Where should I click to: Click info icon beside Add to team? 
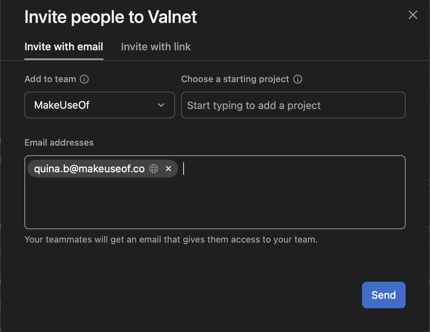coord(84,79)
